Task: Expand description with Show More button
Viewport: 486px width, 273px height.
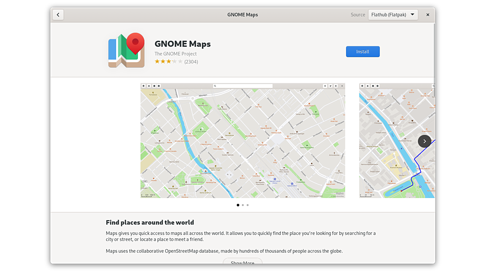Action: tap(242, 261)
